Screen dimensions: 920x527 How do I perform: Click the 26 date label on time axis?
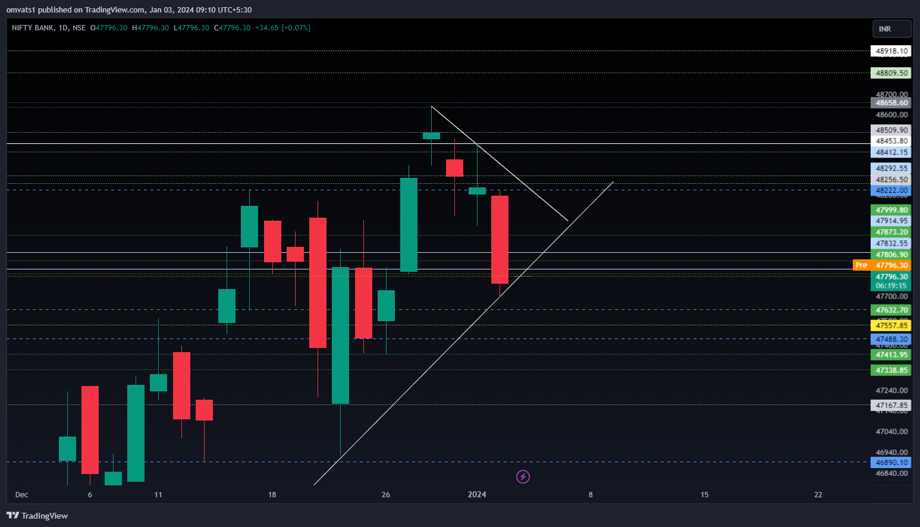pyautogui.click(x=386, y=495)
